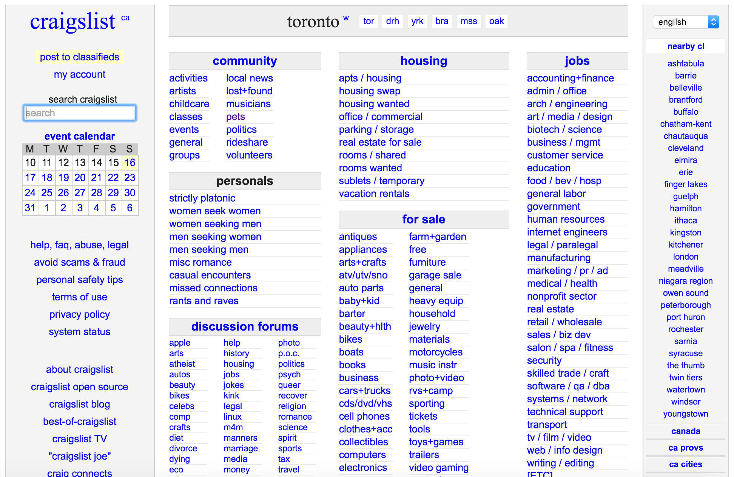The height and width of the screenshot is (477, 734).
Task: Click the craigslist logo
Action: tap(72, 22)
